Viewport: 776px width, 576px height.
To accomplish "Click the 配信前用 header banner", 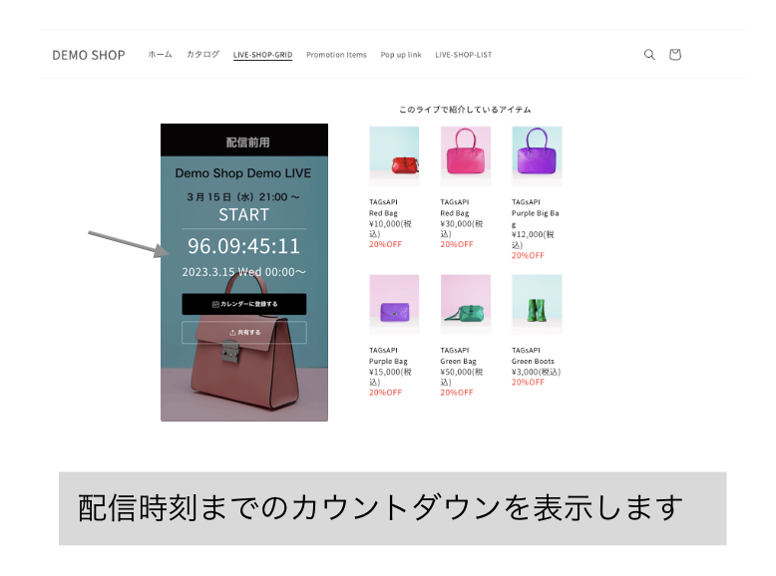I will click(244, 142).
